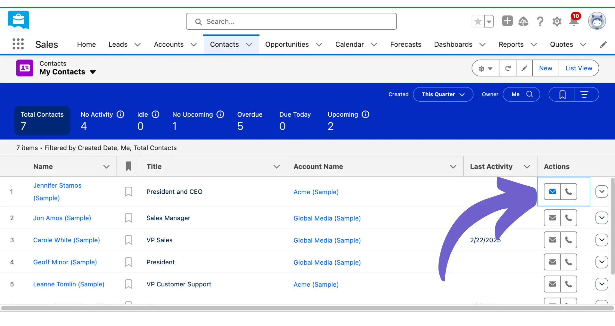The height and width of the screenshot is (326, 615).
Task: Switch to List View
Action: pyautogui.click(x=578, y=68)
